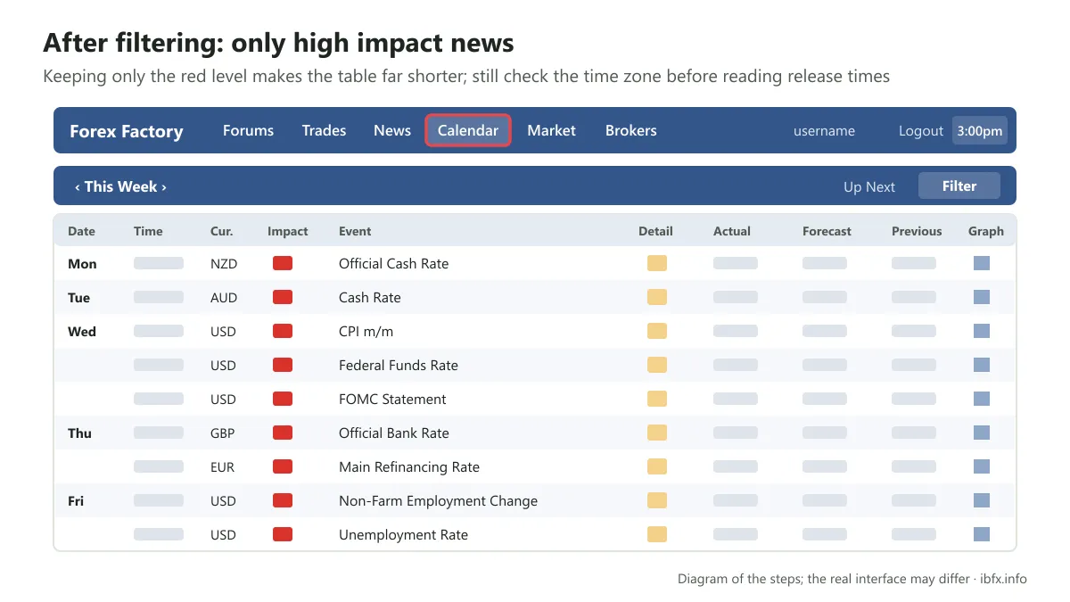Click the Thu date label
This screenshot has width=1070, height=602.
[x=79, y=433]
